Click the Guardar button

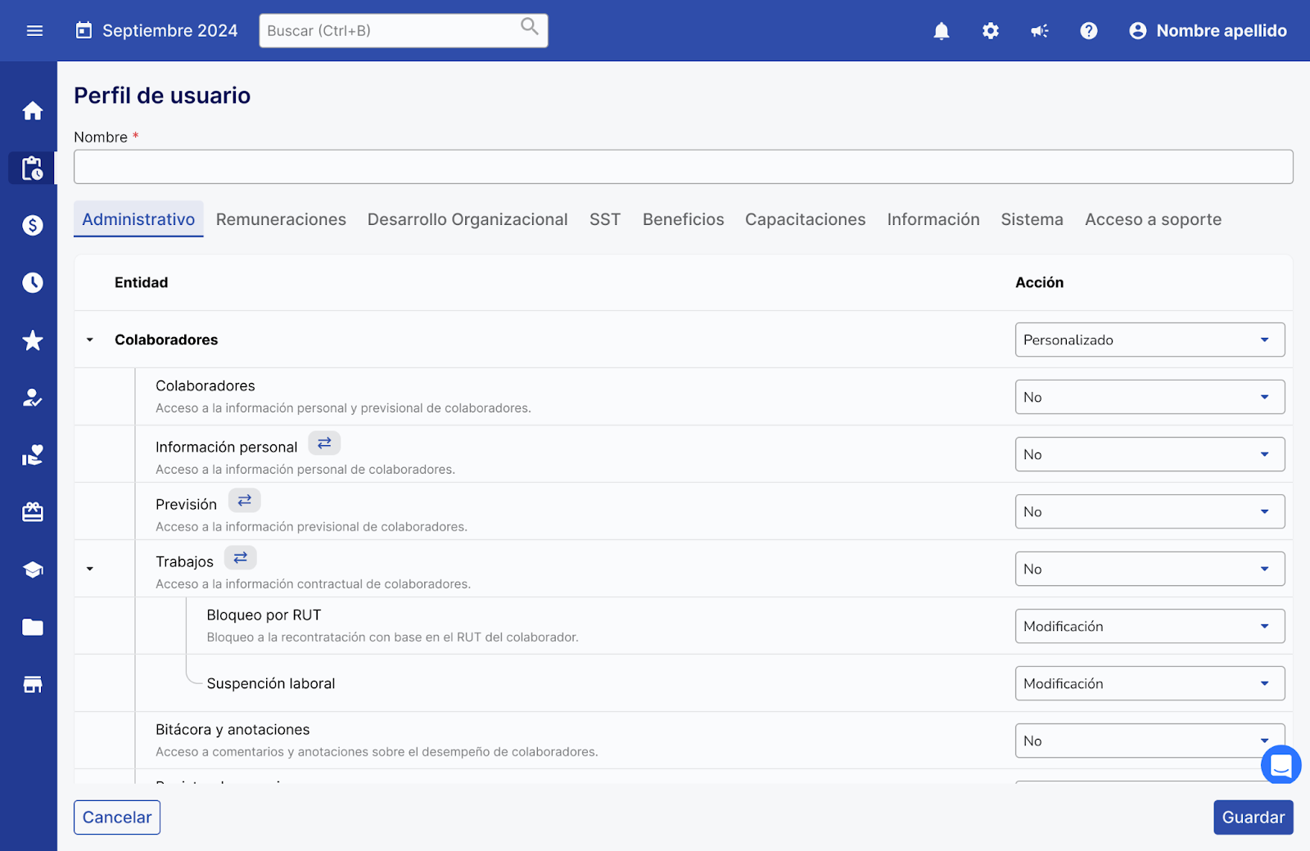pos(1253,817)
